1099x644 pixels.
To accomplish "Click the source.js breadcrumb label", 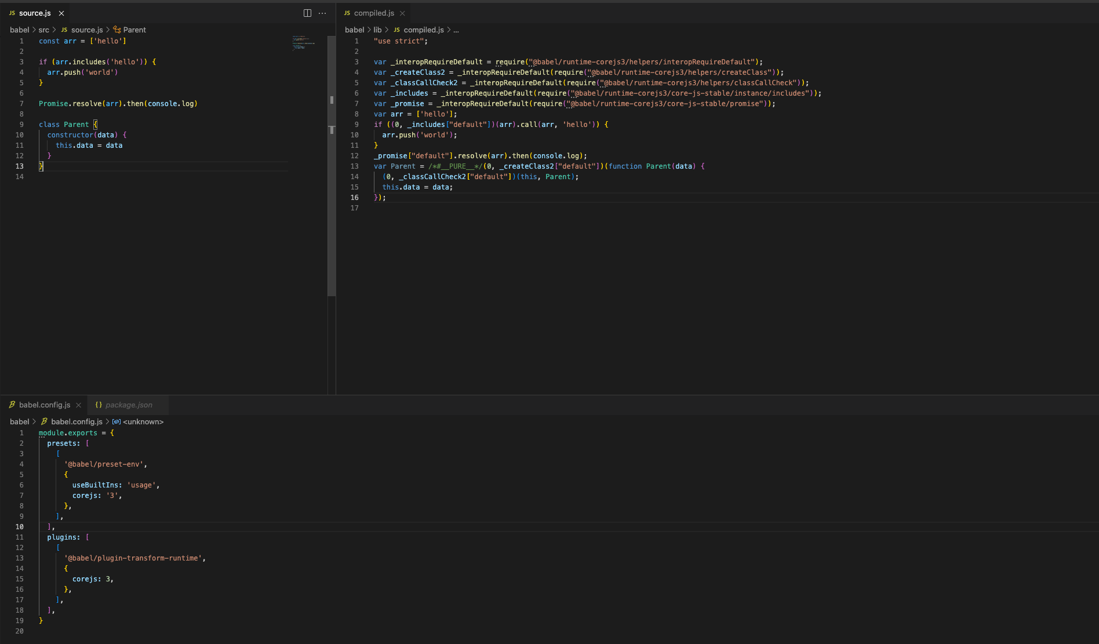I will coord(86,30).
